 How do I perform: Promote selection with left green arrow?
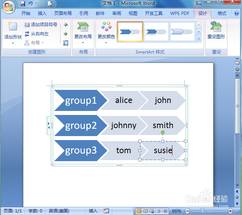point(66,25)
